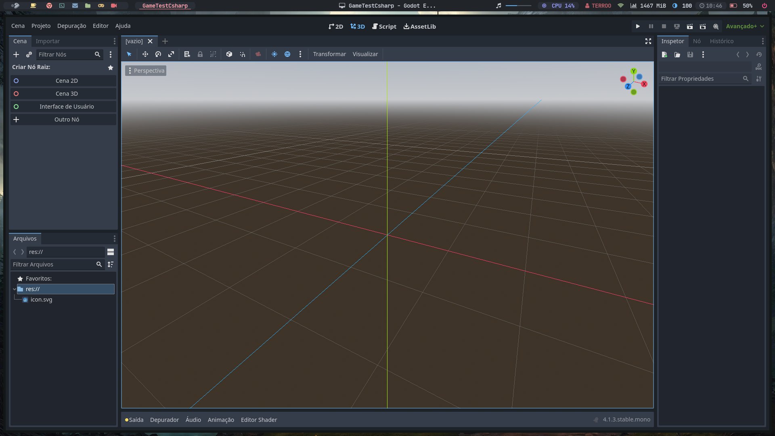Create a Cena 2D root node
The image size is (775, 436).
point(63,81)
